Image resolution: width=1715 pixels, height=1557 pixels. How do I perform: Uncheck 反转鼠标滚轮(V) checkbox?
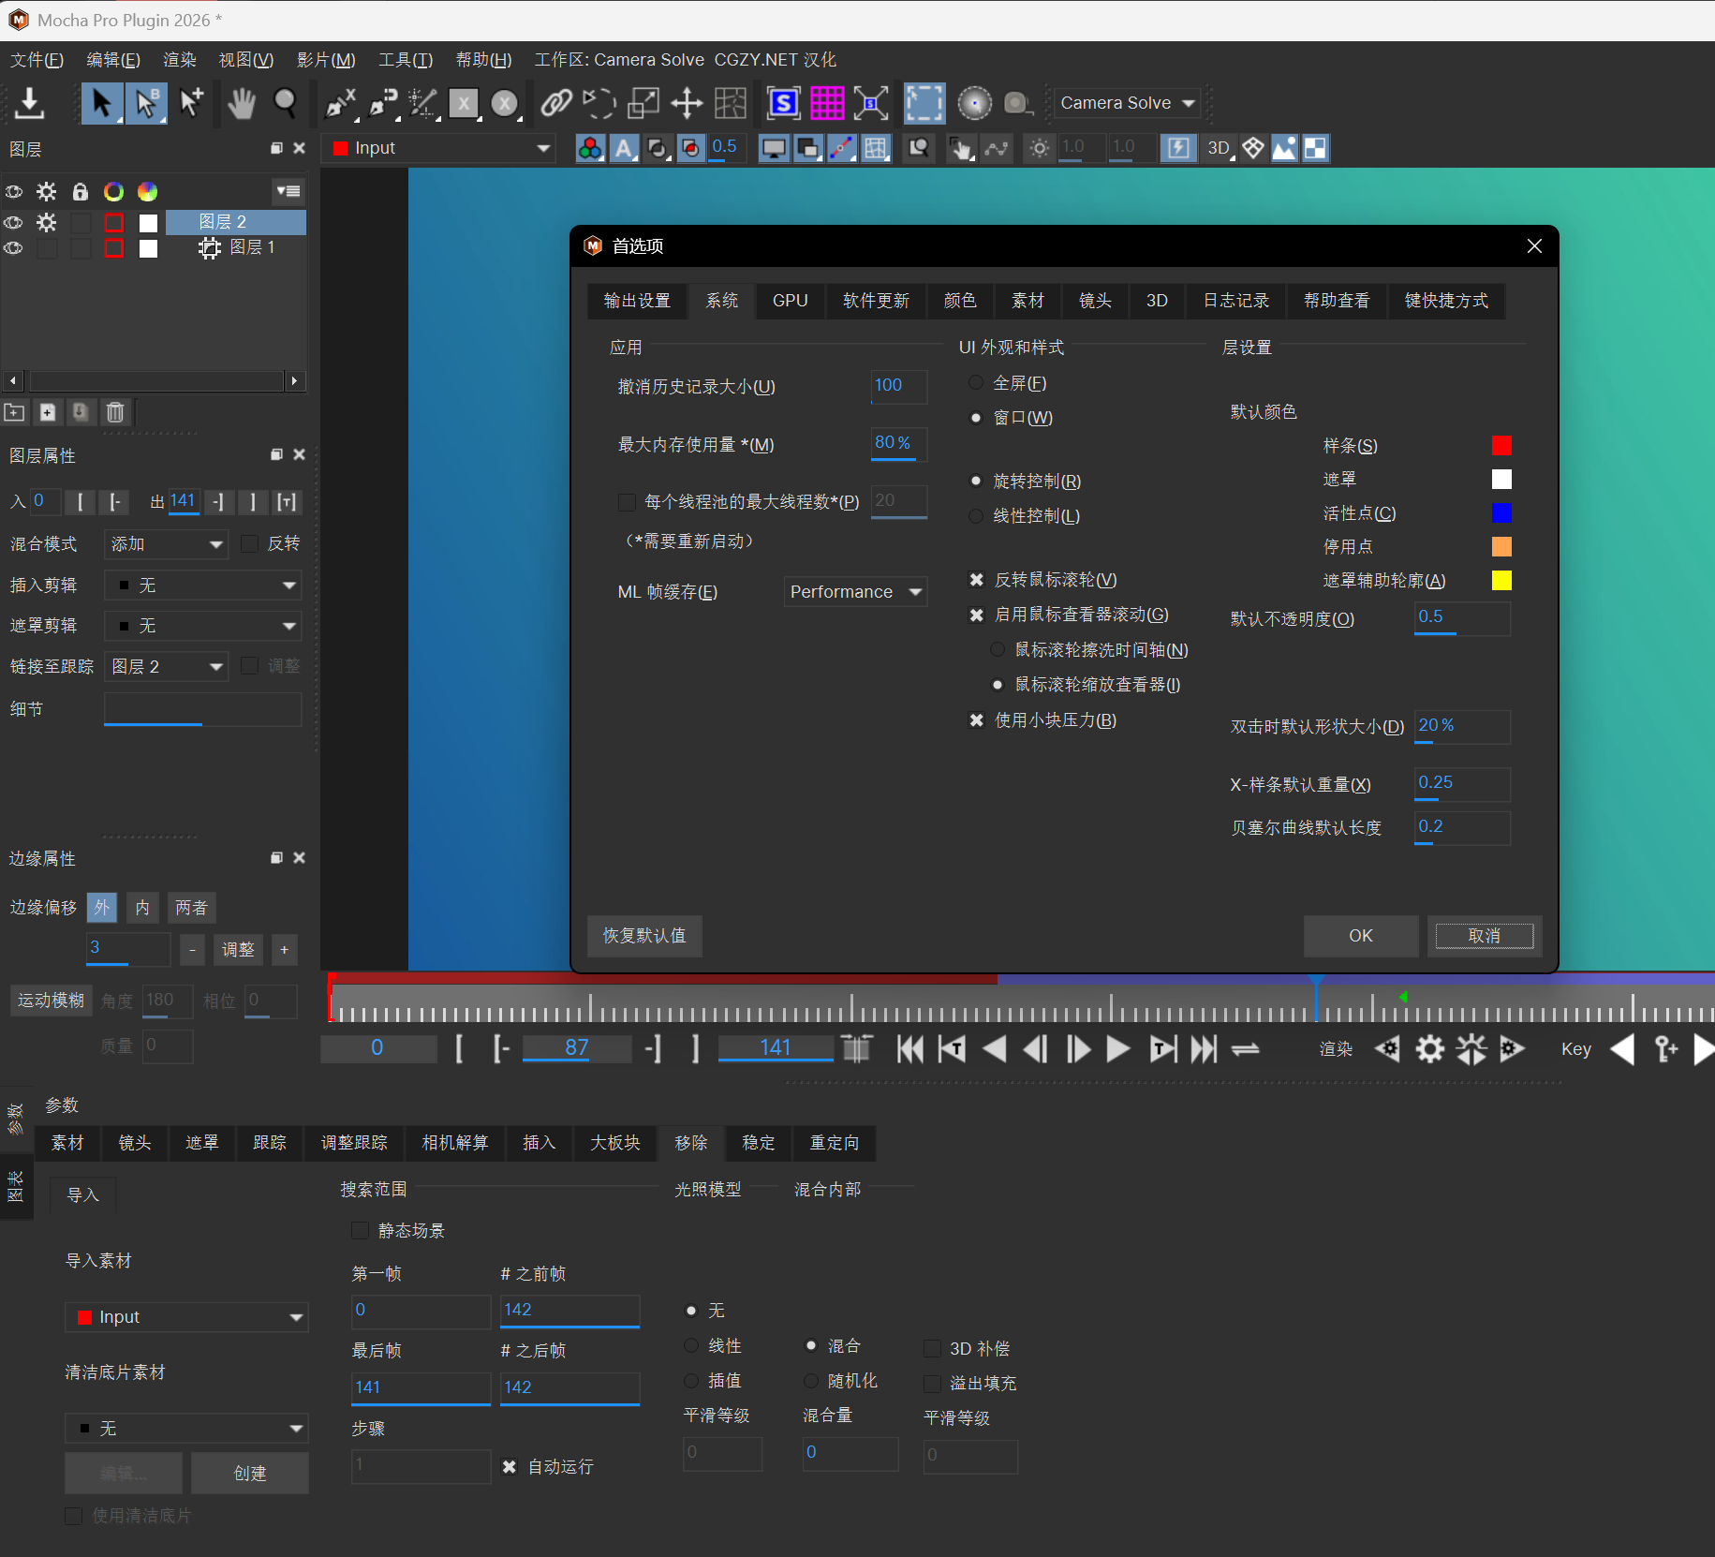pyautogui.click(x=976, y=580)
